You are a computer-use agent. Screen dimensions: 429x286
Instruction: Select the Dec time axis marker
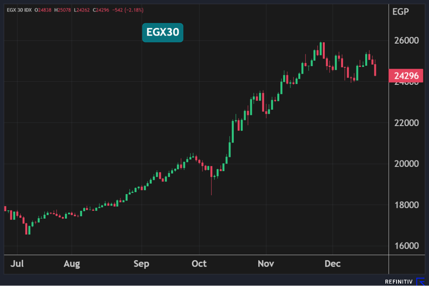tap(332, 263)
